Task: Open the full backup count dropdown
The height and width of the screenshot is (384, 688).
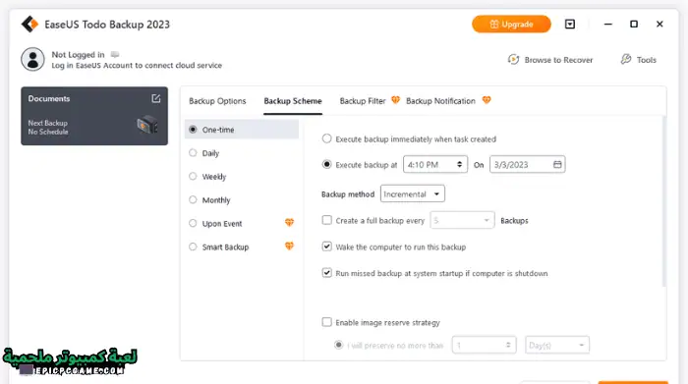Action: click(463, 220)
